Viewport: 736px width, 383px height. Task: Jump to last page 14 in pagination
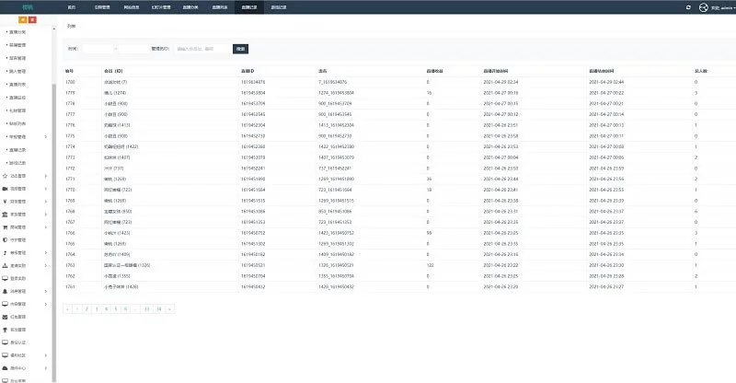(158, 308)
